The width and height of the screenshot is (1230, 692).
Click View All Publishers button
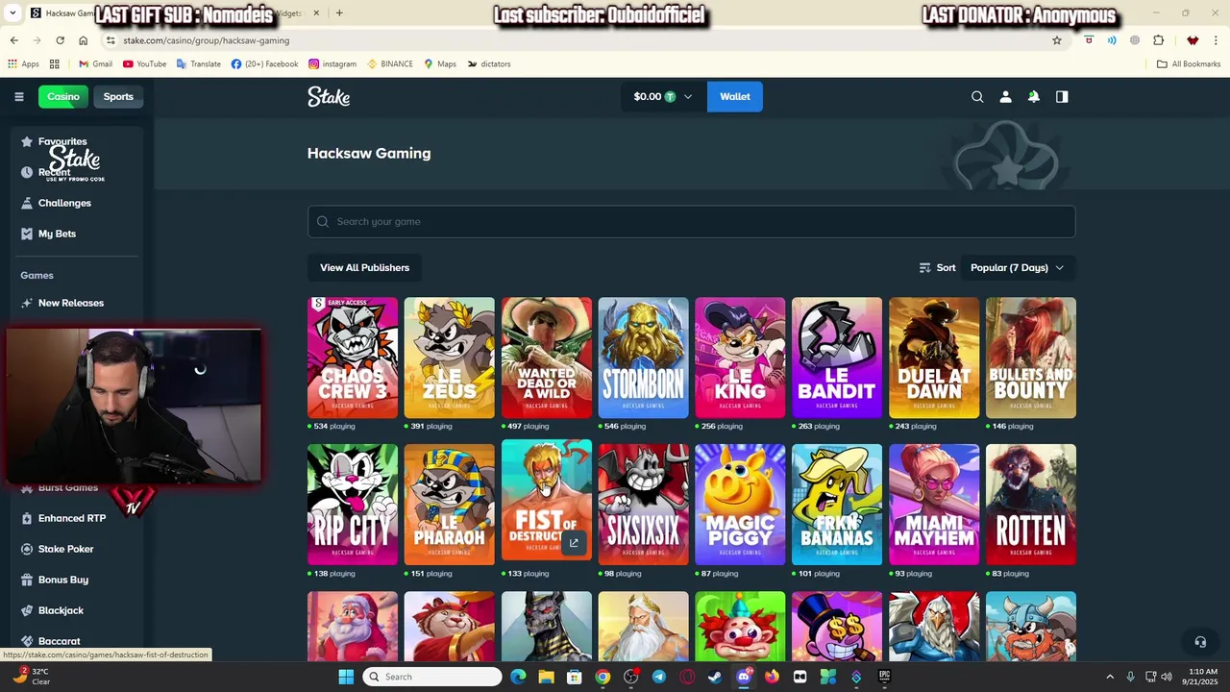click(364, 267)
